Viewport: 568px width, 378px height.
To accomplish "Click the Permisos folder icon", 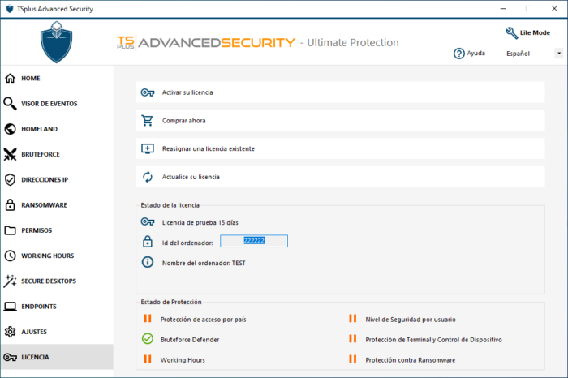I will [10, 230].
